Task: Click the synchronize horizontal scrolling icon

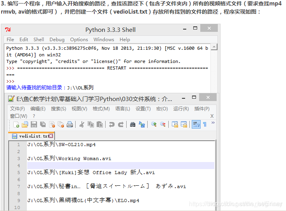Action: coord(184,125)
